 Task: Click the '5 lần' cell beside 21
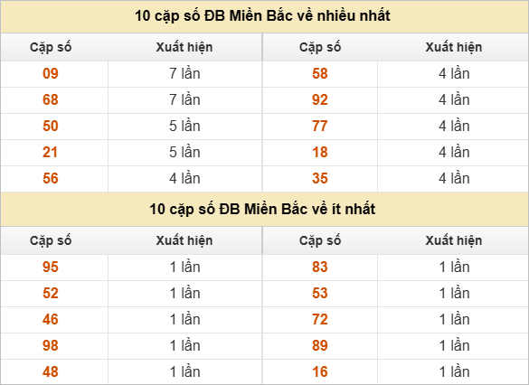tap(184, 153)
